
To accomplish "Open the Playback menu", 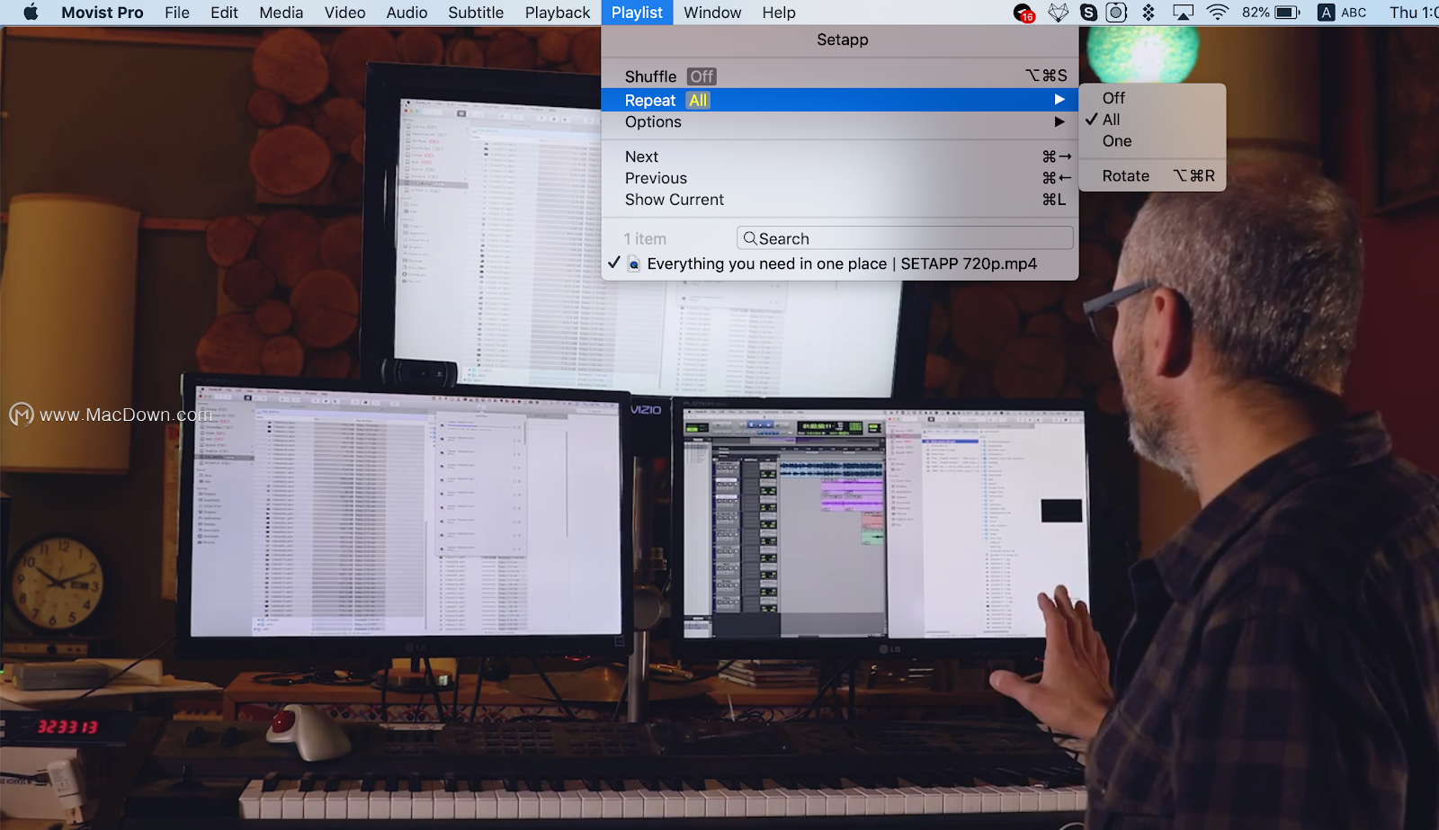I will tap(558, 13).
